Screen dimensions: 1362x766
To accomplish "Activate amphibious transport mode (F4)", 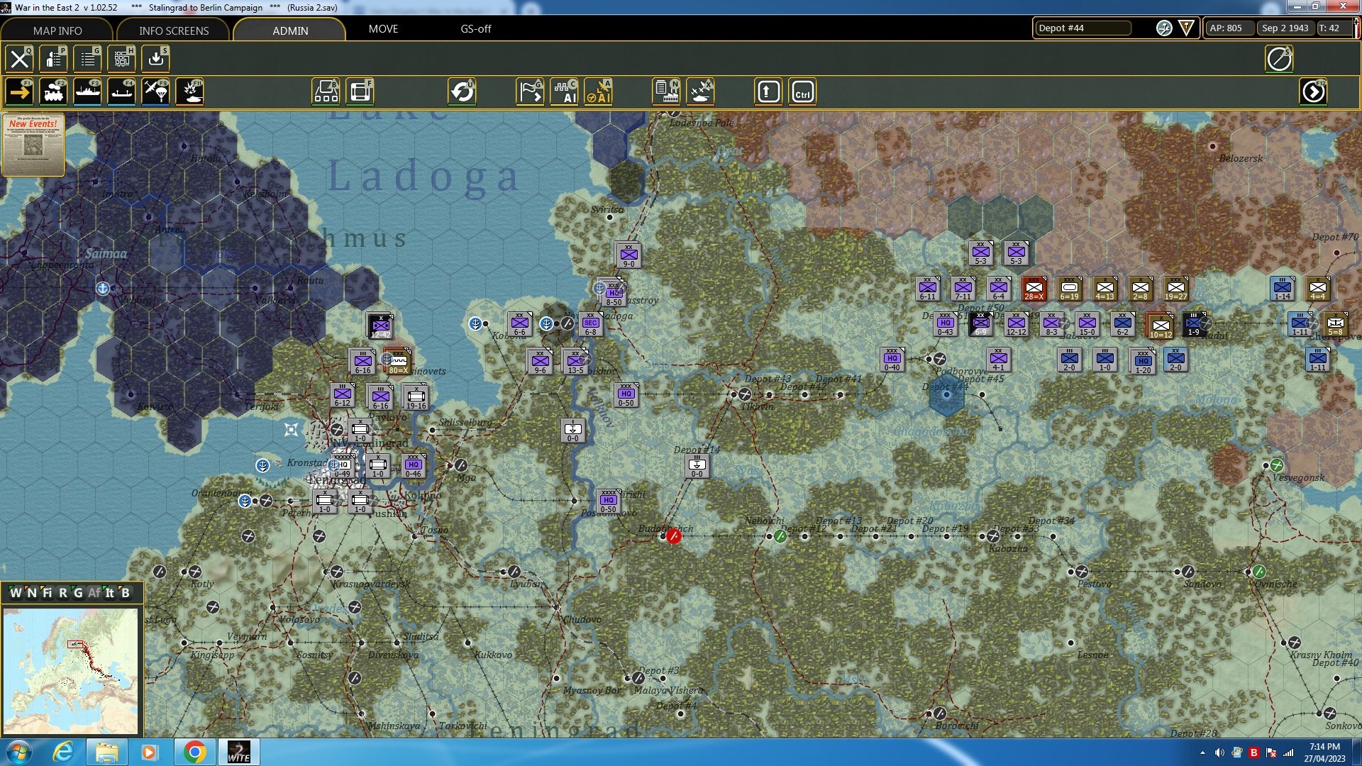I will tap(121, 92).
